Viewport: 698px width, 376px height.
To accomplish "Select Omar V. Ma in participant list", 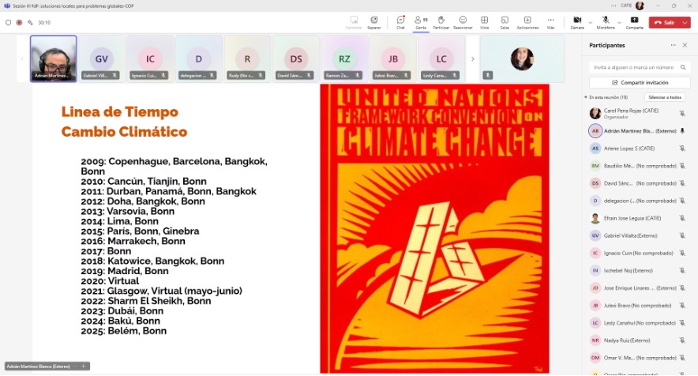I will tap(636, 358).
